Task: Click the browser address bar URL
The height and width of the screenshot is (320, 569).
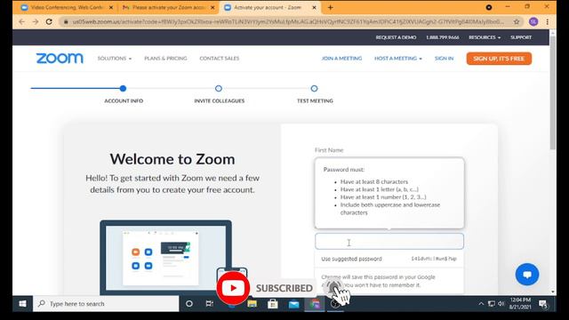Action: pos(287,21)
